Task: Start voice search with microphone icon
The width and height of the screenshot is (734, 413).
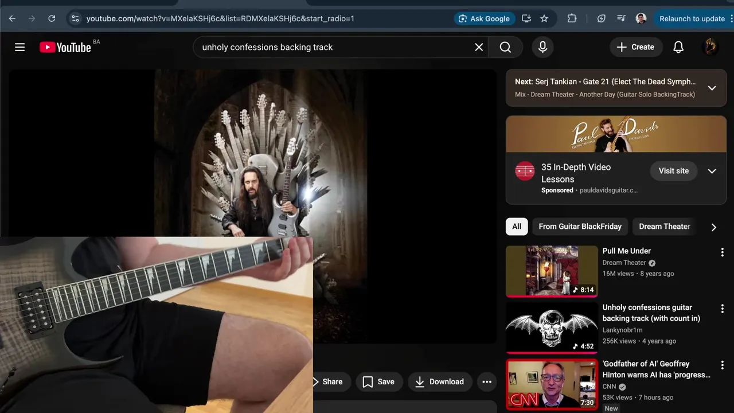Action: (542, 47)
